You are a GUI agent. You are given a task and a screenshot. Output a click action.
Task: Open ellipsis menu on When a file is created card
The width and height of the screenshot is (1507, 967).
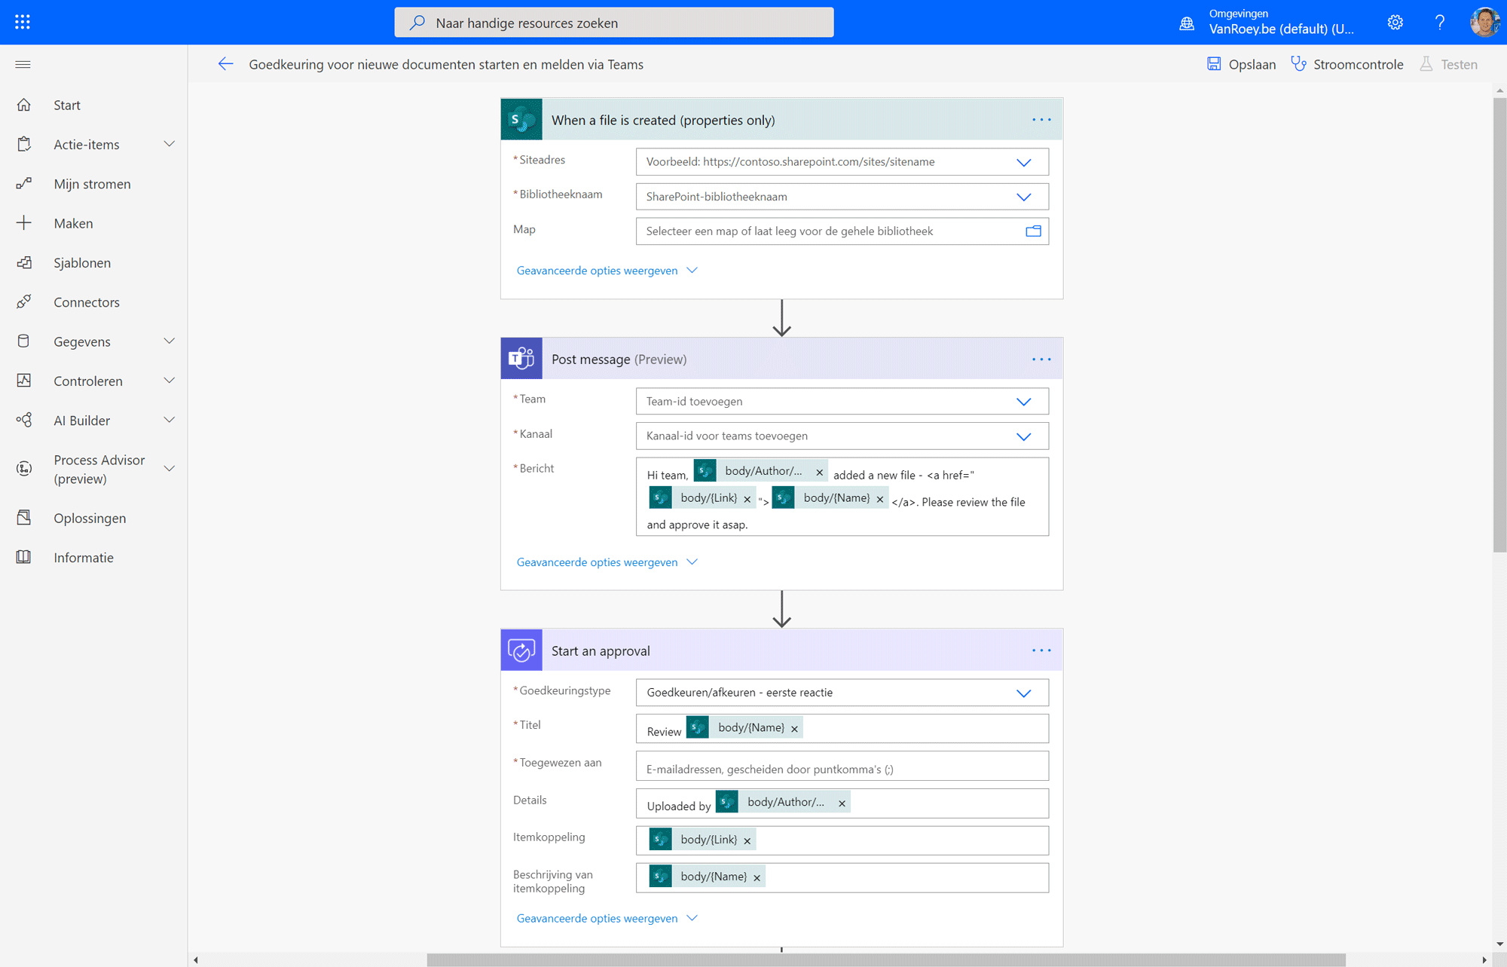(1041, 120)
